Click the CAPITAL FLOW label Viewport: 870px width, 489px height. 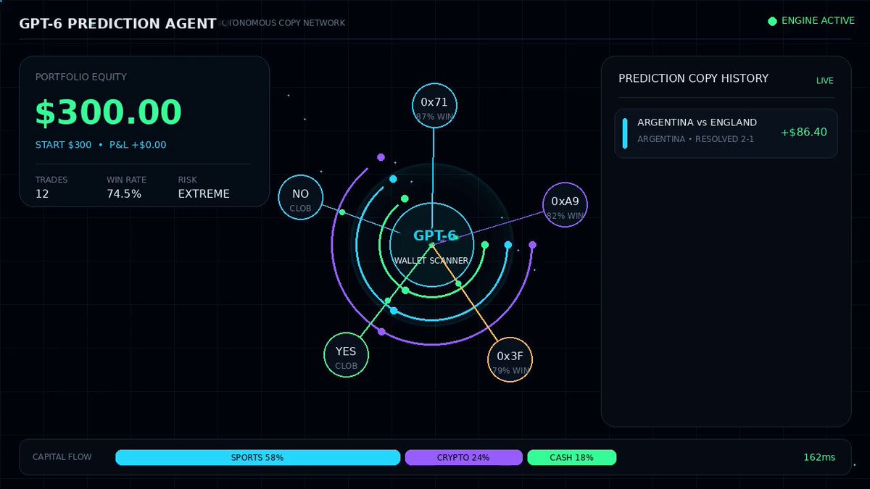(x=62, y=458)
